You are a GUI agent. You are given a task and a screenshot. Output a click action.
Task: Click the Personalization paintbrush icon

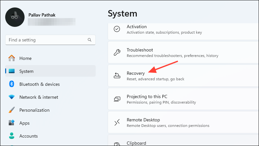point(12,110)
